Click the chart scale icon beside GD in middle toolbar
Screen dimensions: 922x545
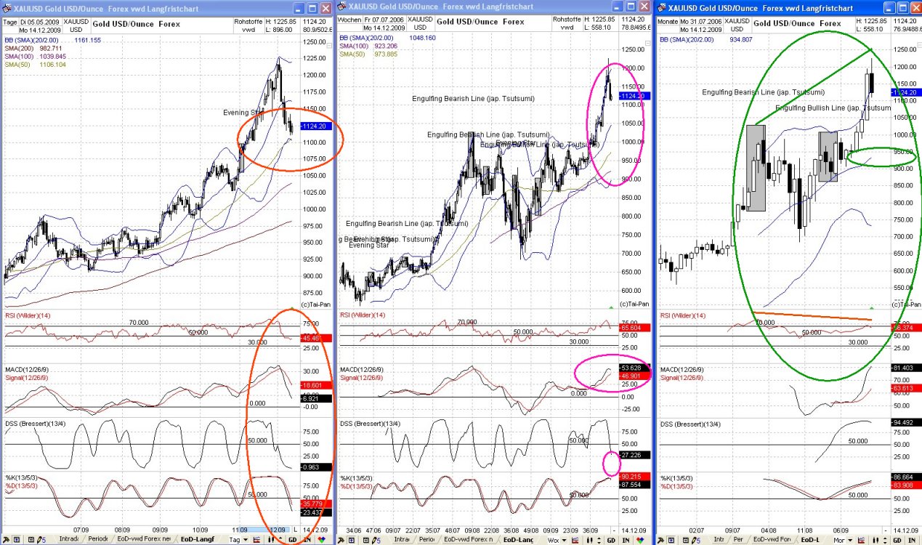pos(598,541)
